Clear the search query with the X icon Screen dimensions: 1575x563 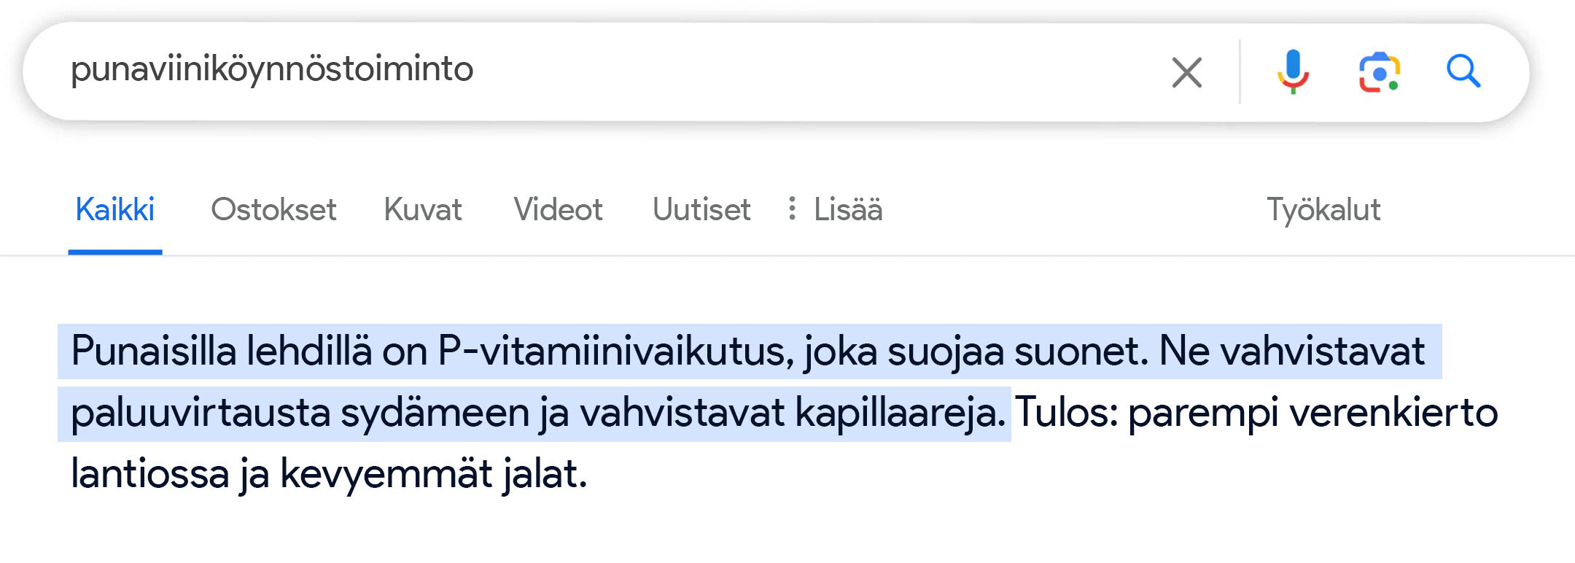[x=1186, y=72]
